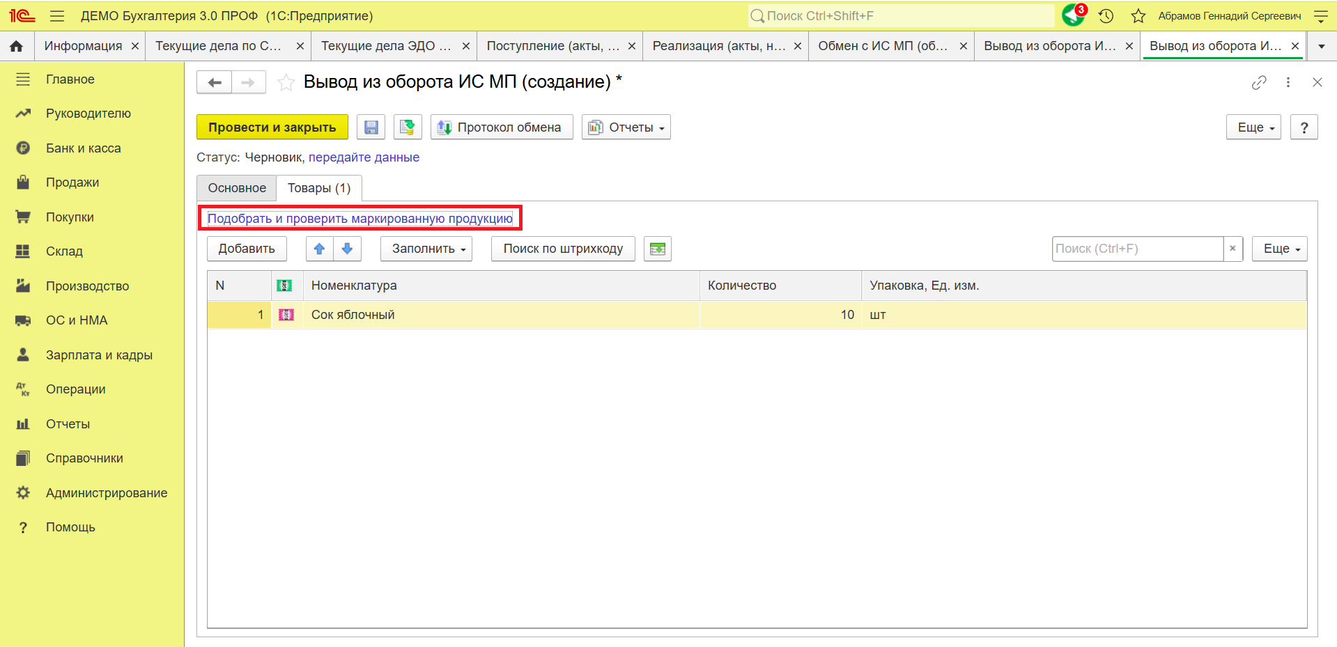Open help with the question mark button

pos(1304,127)
